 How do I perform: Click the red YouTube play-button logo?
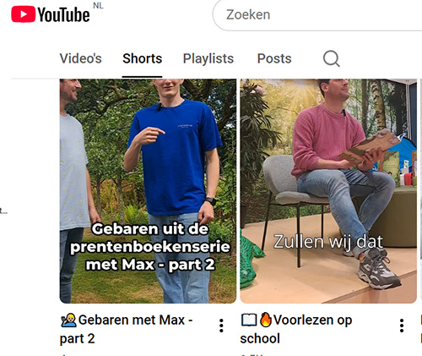pyautogui.click(x=23, y=14)
